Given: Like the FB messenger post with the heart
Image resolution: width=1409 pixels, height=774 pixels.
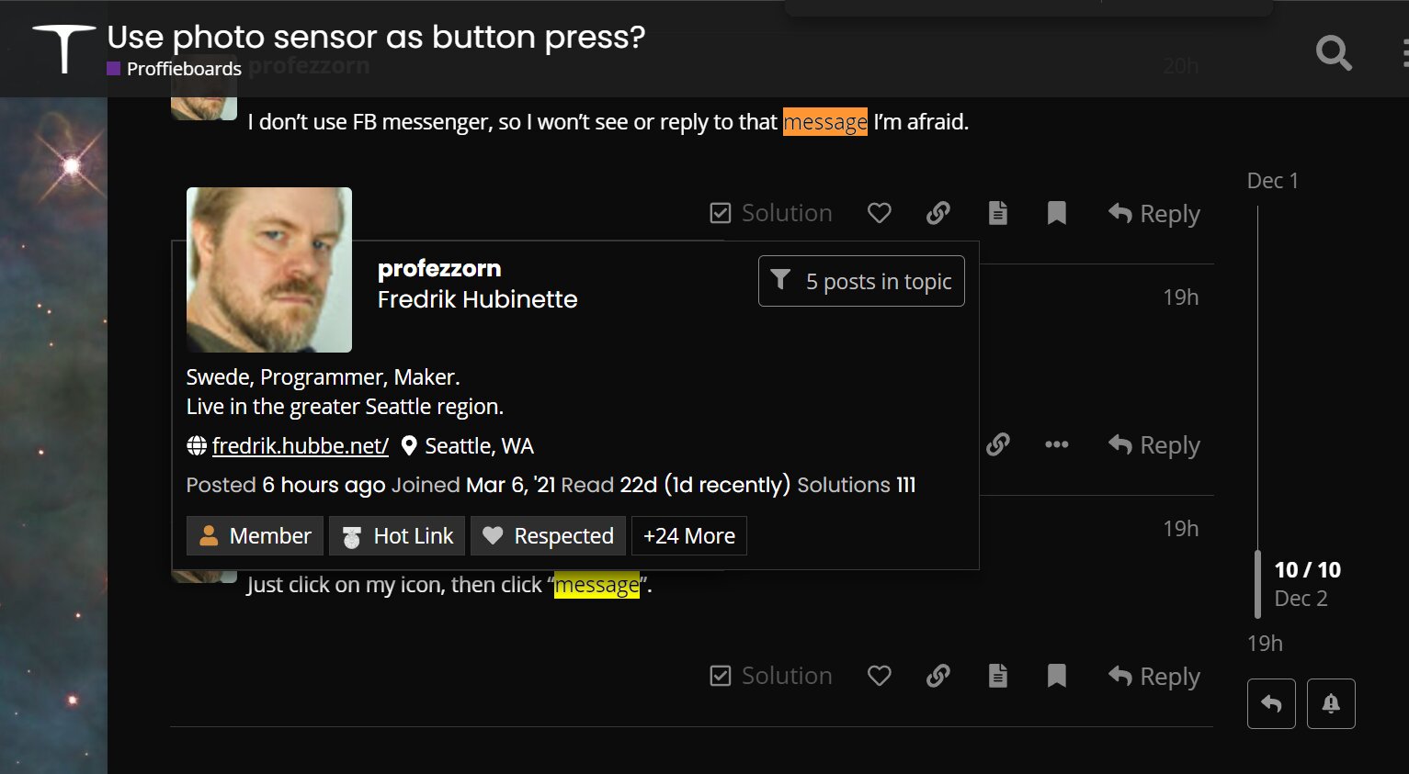Looking at the screenshot, I should click(879, 213).
